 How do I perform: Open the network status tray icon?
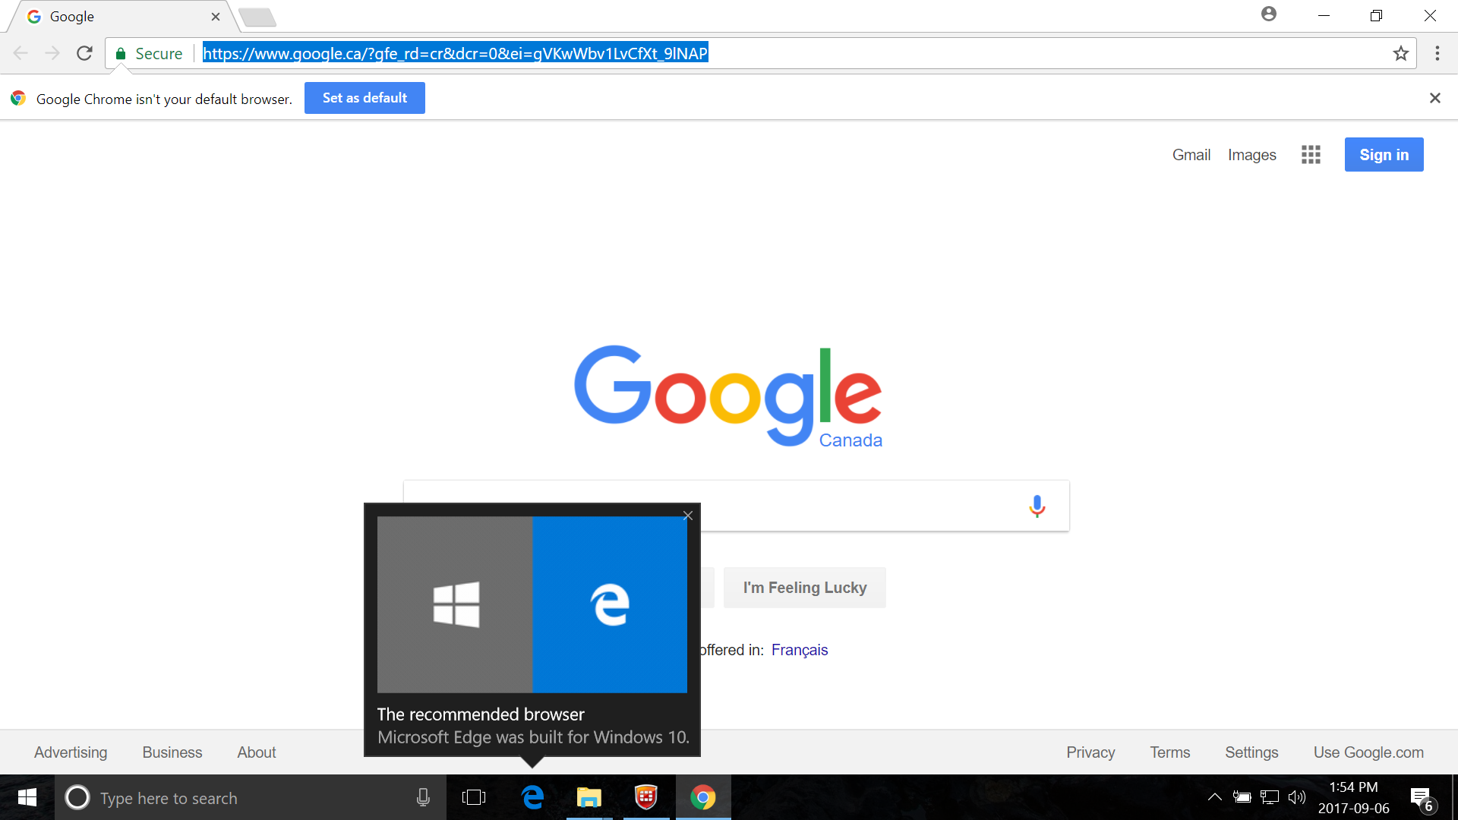point(1270,797)
